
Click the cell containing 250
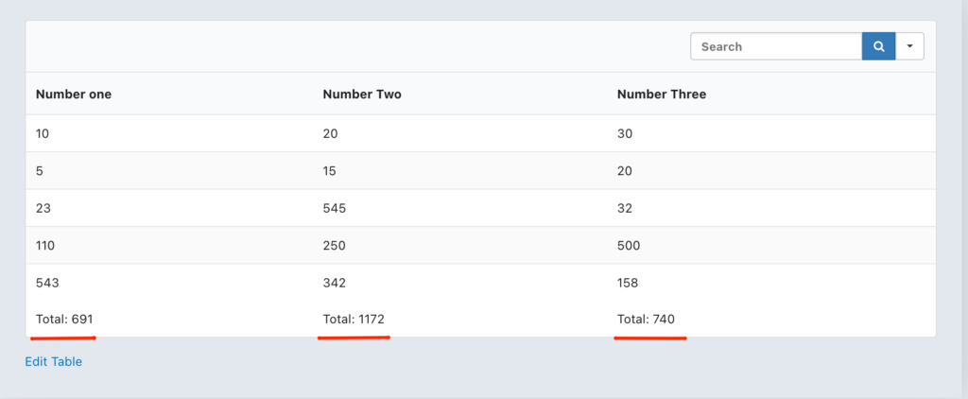click(335, 245)
